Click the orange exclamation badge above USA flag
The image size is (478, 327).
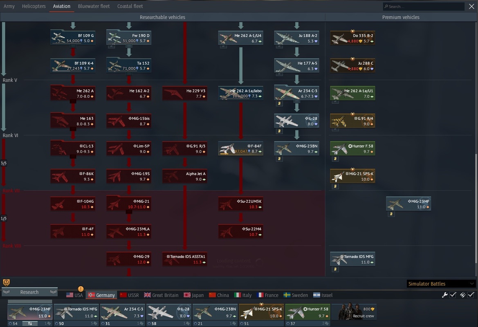(x=81, y=289)
